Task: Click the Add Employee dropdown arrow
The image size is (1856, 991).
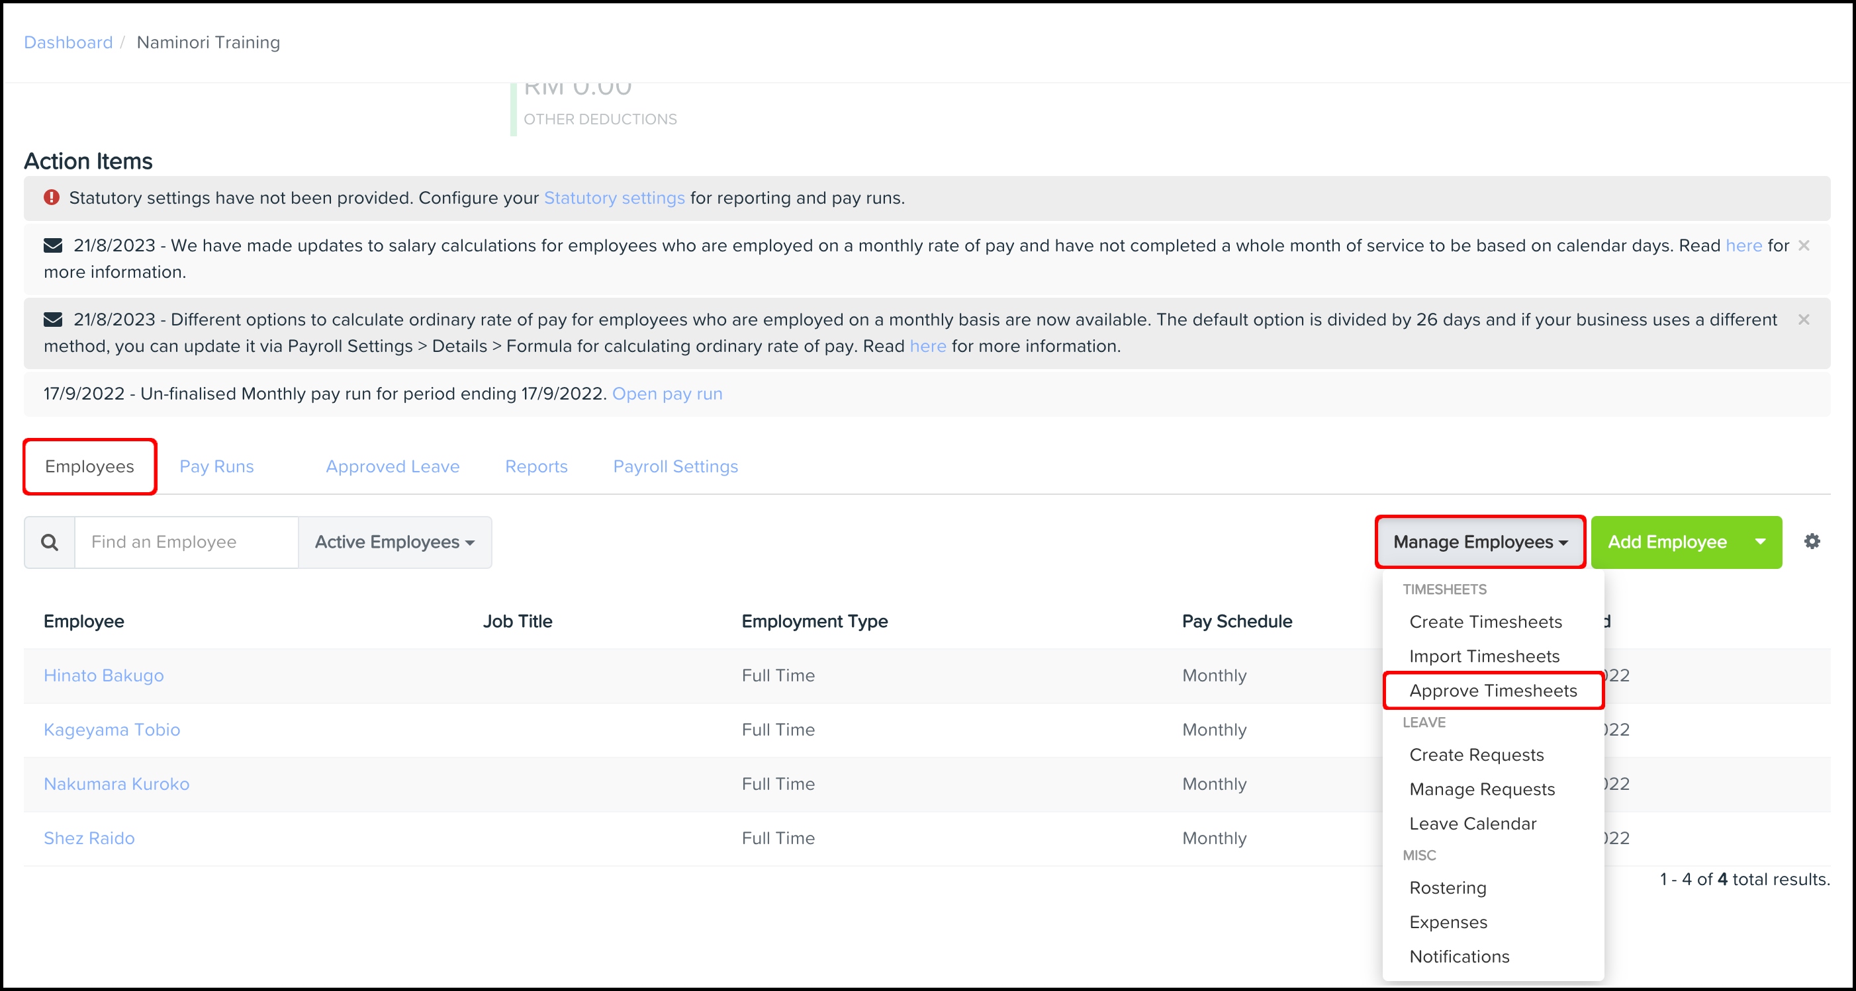Action: (1759, 542)
